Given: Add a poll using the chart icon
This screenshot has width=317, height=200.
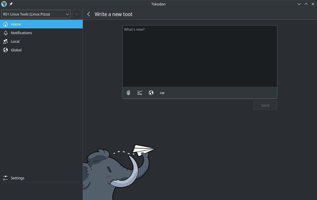Looking at the screenshot, I should [140, 93].
